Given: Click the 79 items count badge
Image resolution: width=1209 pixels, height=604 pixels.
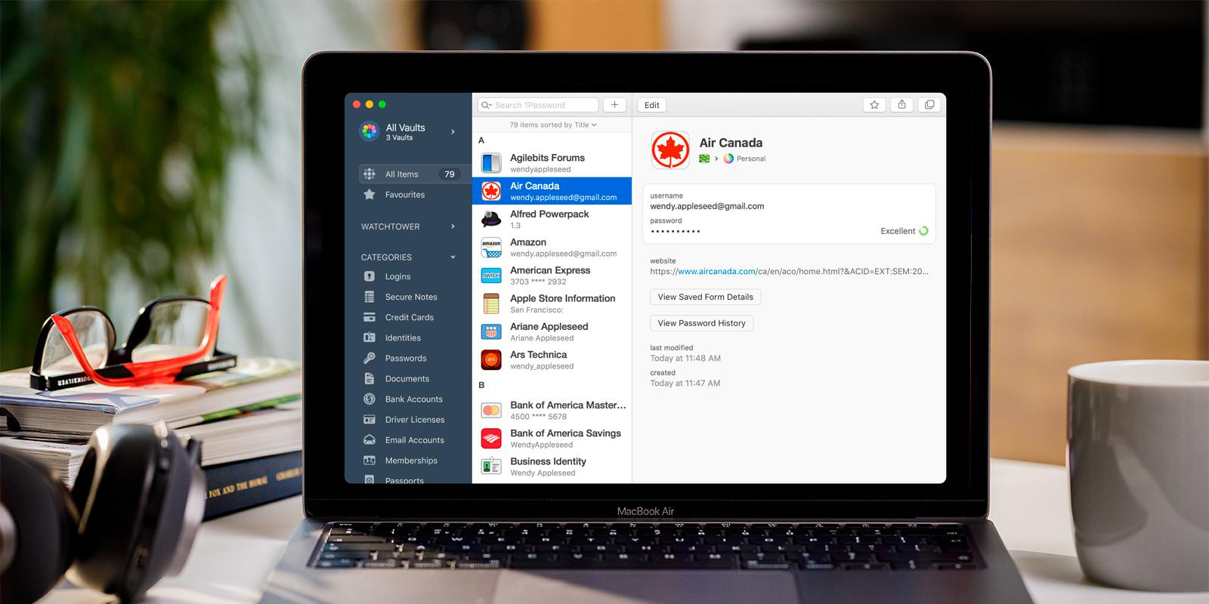Looking at the screenshot, I should tap(450, 174).
